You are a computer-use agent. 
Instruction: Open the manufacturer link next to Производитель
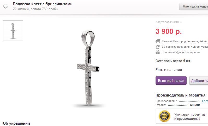coord(205,101)
